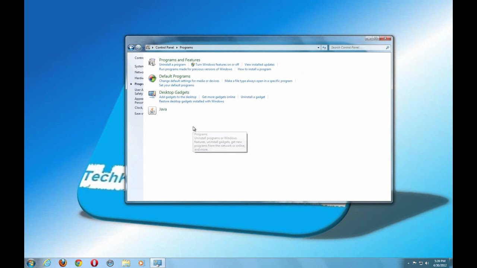Click Restore desktop gadgets installed with Windows
477x268 pixels.
point(192,101)
